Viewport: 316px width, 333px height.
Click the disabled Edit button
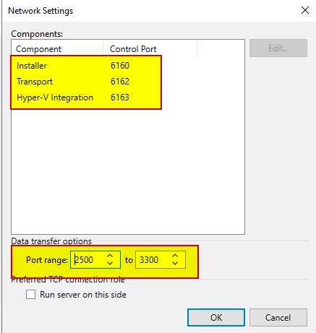coord(278,48)
